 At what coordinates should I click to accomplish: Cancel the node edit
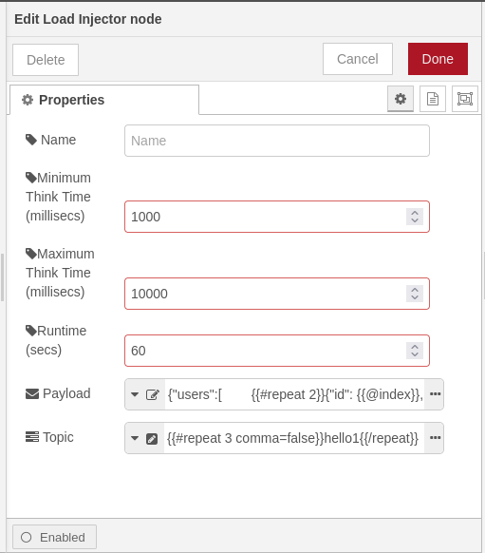click(x=358, y=59)
